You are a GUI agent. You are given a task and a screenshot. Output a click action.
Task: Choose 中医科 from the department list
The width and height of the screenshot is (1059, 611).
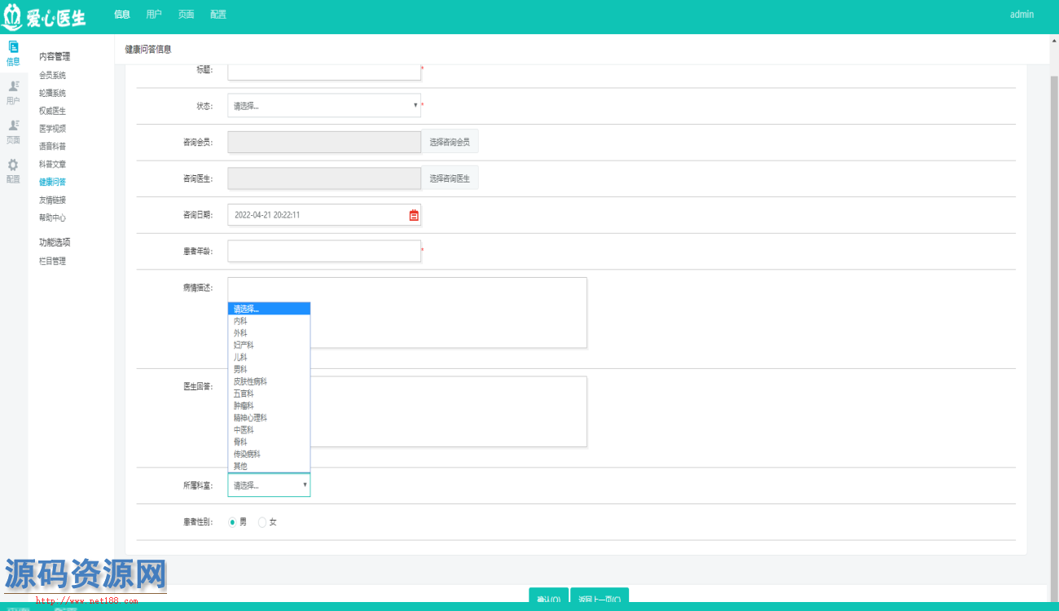(269, 429)
